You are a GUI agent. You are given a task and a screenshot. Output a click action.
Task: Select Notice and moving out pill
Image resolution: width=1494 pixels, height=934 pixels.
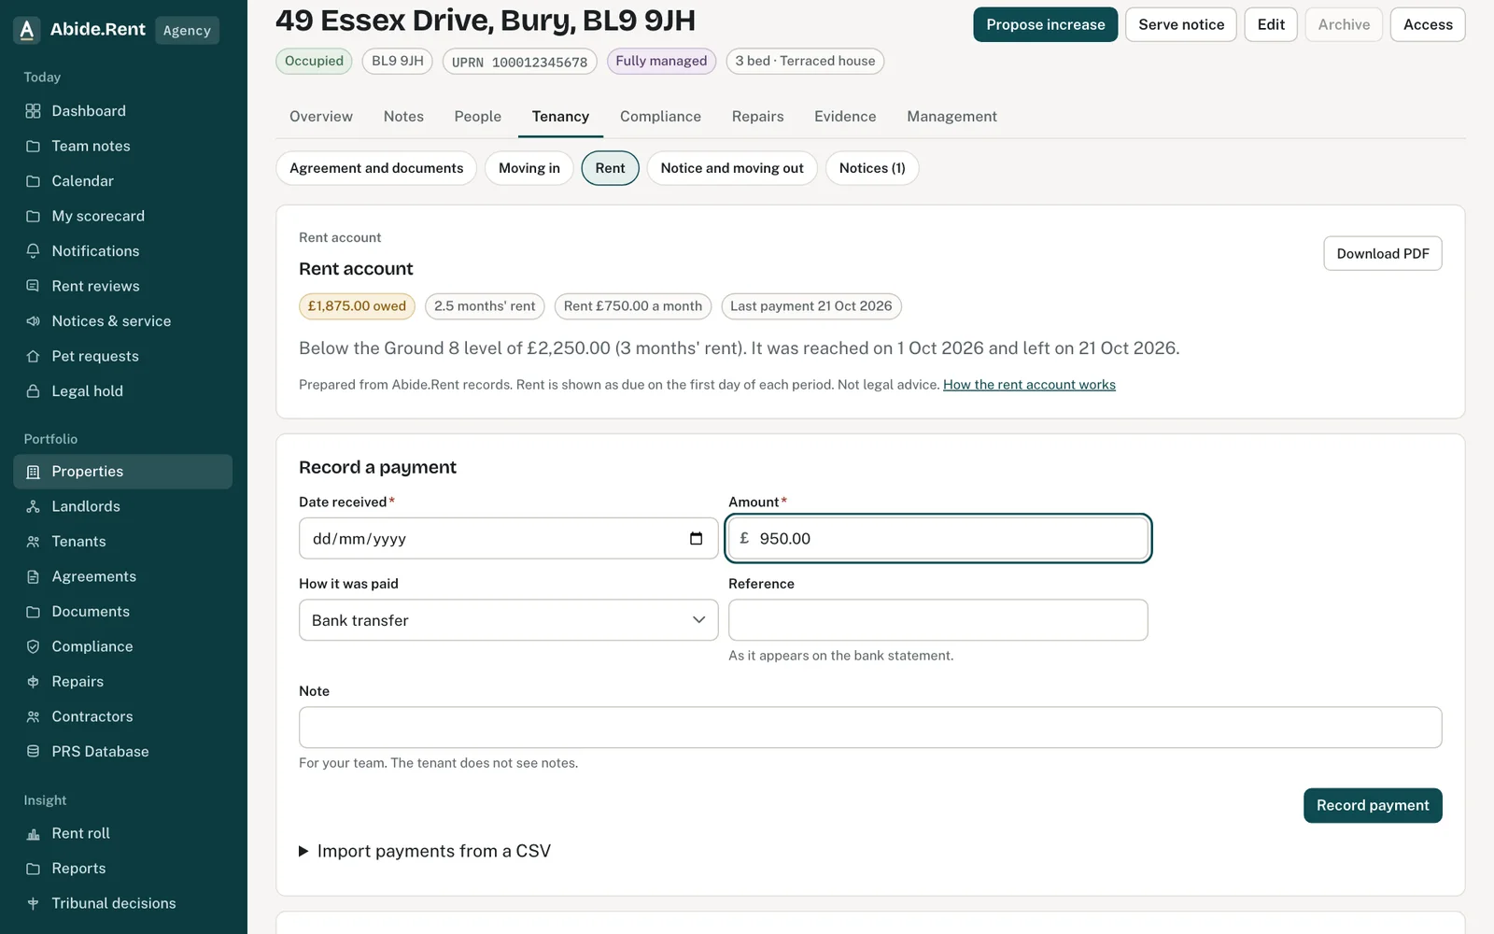click(732, 168)
